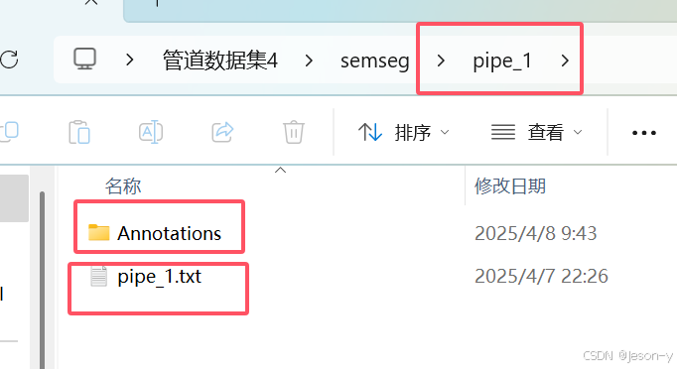Go to 管道数据集4 folder in breadcrumb

[x=219, y=60]
